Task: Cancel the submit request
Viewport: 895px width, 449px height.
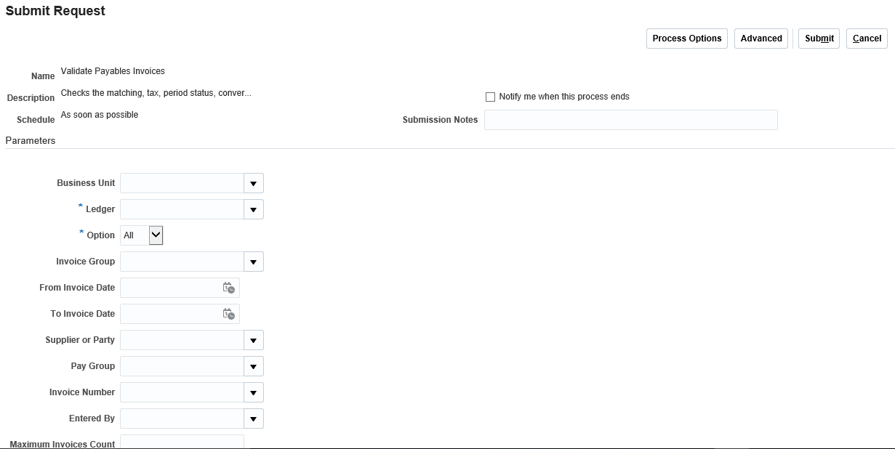Action: [x=866, y=38]
